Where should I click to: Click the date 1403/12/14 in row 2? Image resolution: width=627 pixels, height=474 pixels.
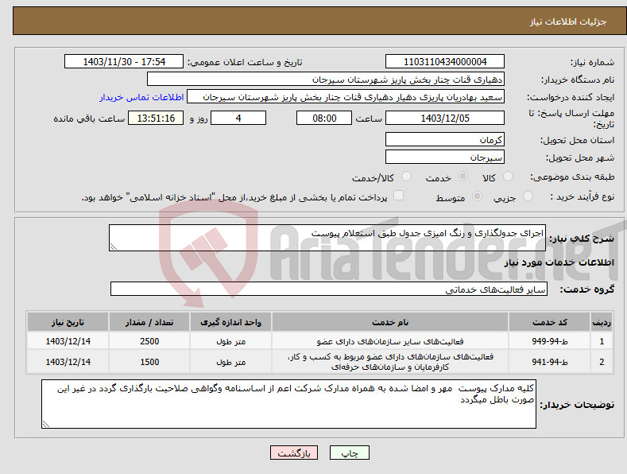click(x=68, y=362)
